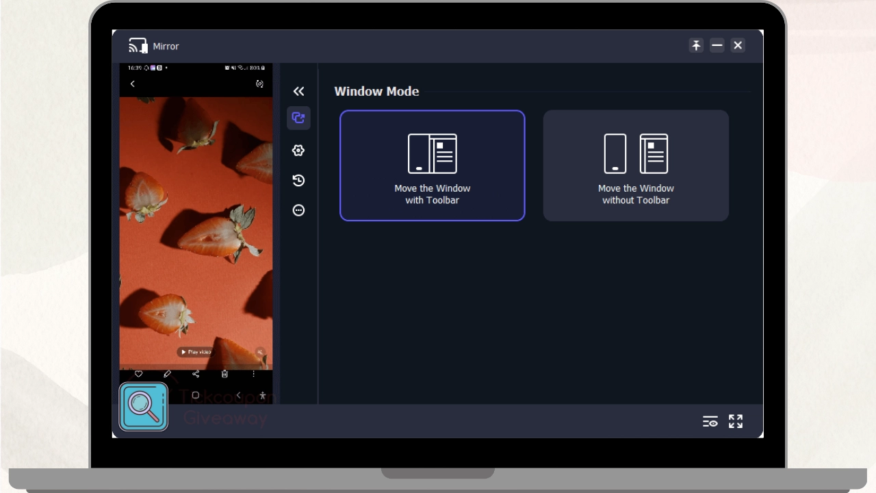This screenshot has height=493, width=876.
Task: Select Move the Window without Toolbar
Action: [636, 166]
